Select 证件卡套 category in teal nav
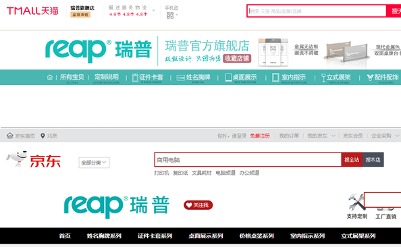401x247 pixels. coord(148,77)
